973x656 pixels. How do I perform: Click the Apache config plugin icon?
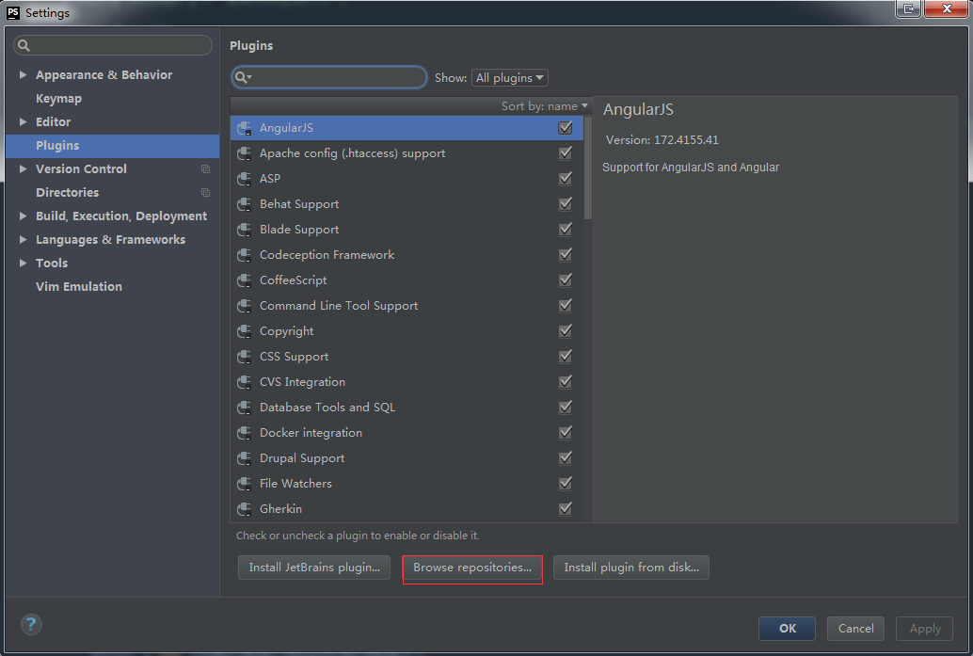[x=245, y=153]
